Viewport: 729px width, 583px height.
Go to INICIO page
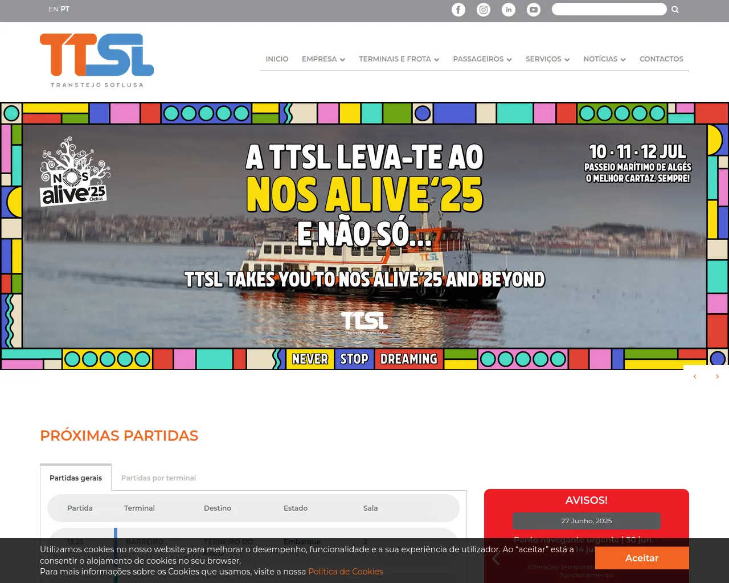click(x=277, y=59)
